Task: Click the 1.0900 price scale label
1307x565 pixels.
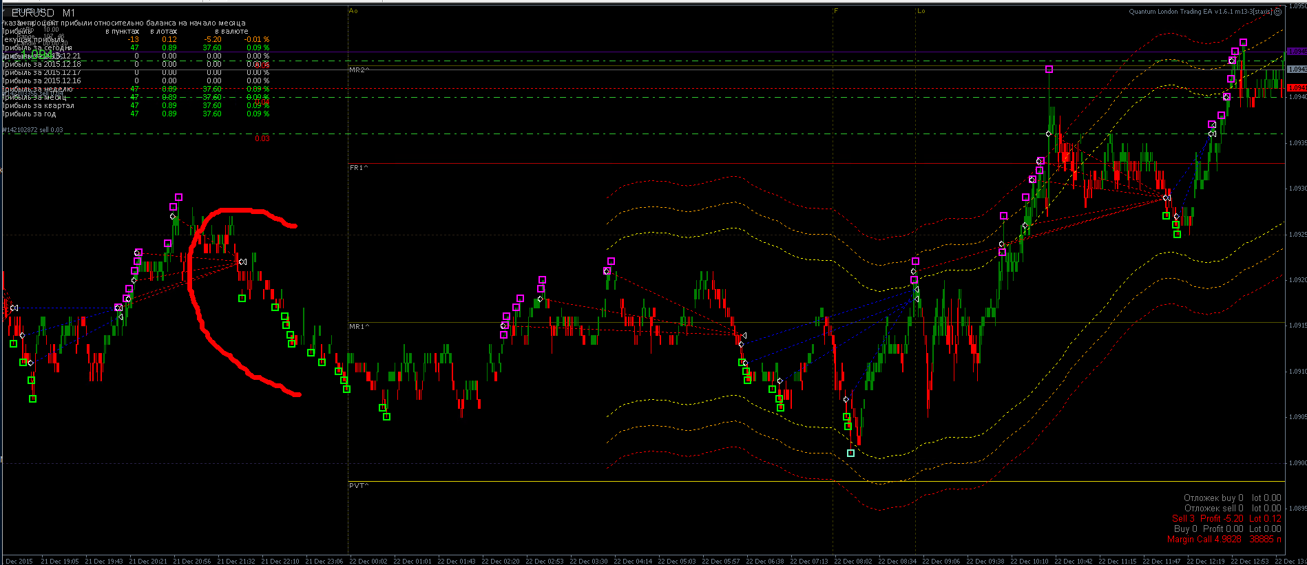Action: [1297, 463]
